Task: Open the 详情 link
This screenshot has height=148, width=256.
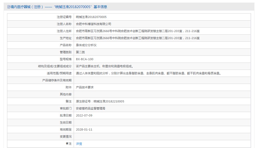Action: tap(79, 144)
